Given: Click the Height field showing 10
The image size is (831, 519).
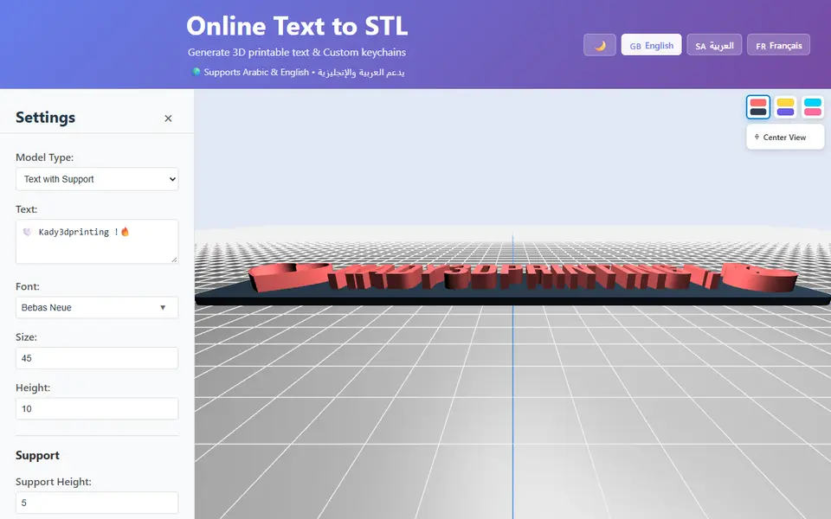Looking at the screenshot, I should tap(97, 409).
